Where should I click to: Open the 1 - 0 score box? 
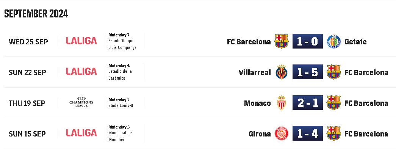tap(308, 41)
